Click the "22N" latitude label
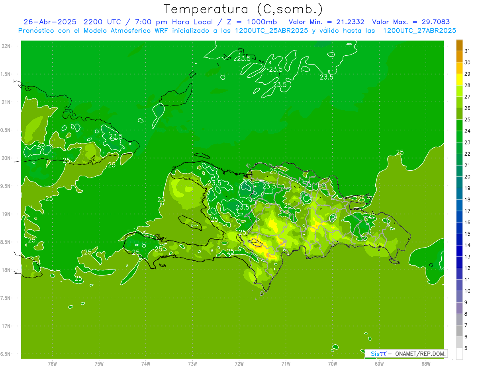The width and height of the screenshot is (478, 369). [6, 46]
